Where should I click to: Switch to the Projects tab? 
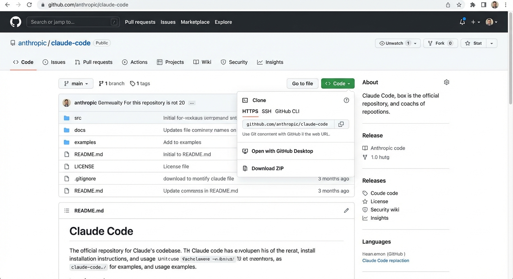click(170, 62)
